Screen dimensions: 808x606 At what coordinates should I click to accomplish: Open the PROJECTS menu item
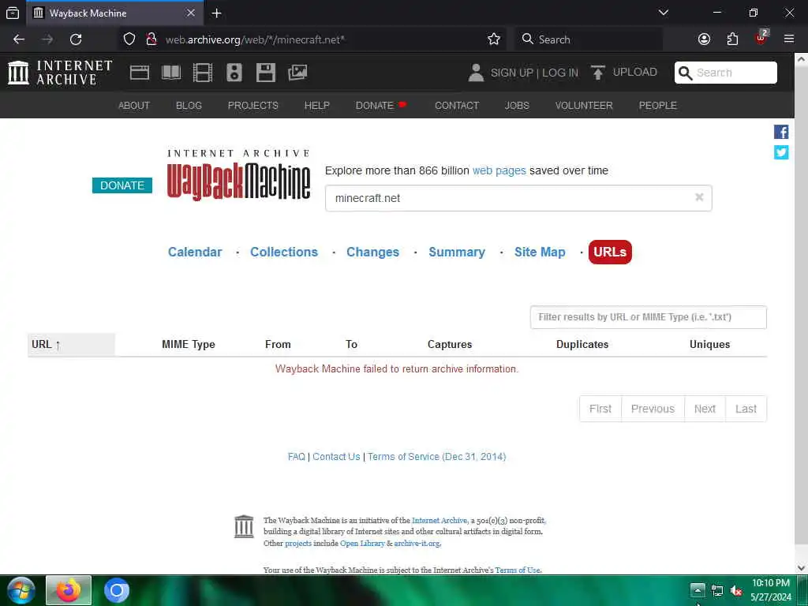point(253,105)
